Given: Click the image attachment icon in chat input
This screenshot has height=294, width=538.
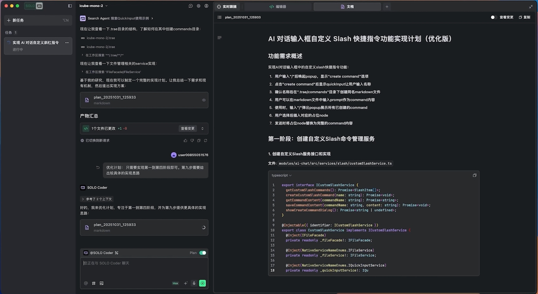Looking at the screenshot, I should [x=102, y=283].
